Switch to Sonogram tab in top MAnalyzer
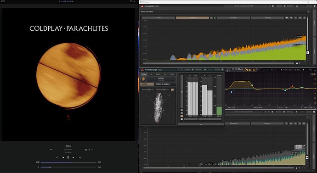 (x=233, y=18)
